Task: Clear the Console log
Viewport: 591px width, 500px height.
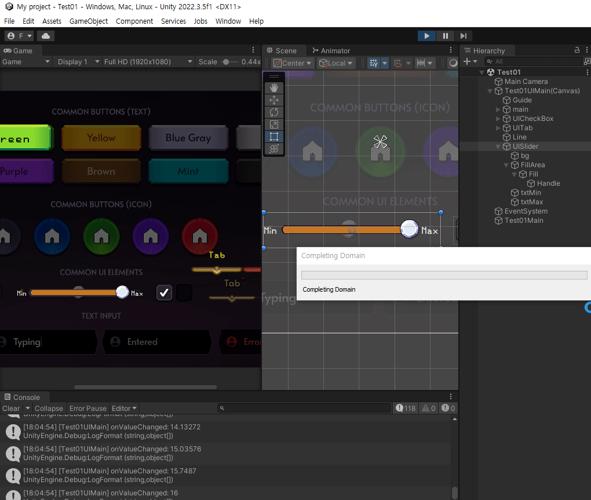Action: point(11,409)
